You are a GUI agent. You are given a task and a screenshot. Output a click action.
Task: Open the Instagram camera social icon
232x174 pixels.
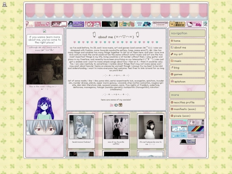(x=120, y=105)
